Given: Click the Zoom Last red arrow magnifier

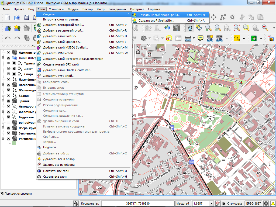Looking at the screenshot, I should pyautogui.click(x=265, y=28).
